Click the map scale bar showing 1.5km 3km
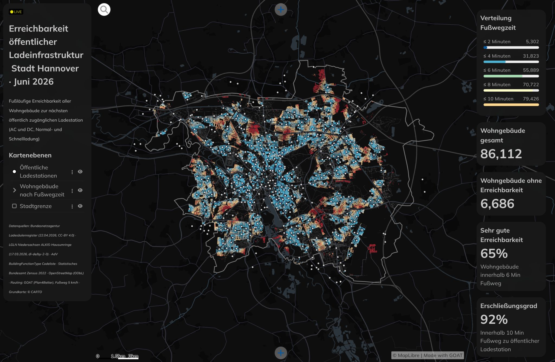 118,356
